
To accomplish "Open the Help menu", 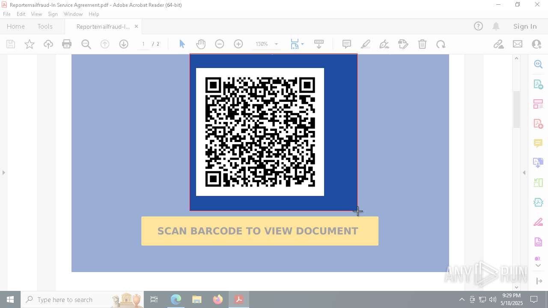I will coord(94,14).
